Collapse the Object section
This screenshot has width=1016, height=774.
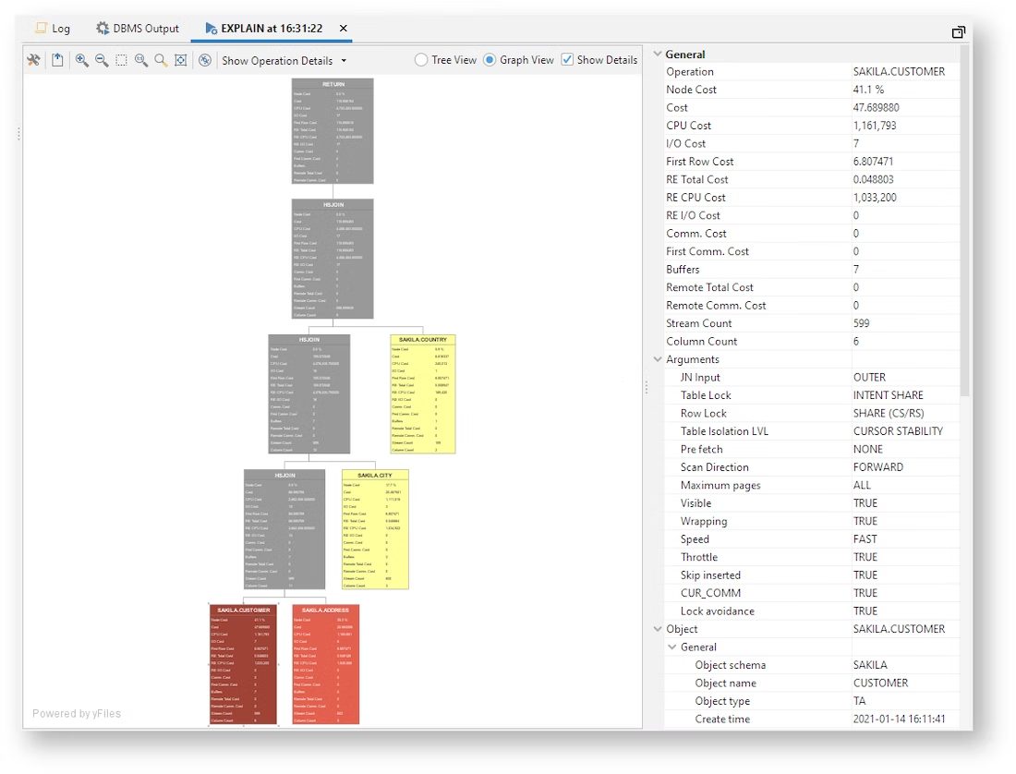coord(658,628)
